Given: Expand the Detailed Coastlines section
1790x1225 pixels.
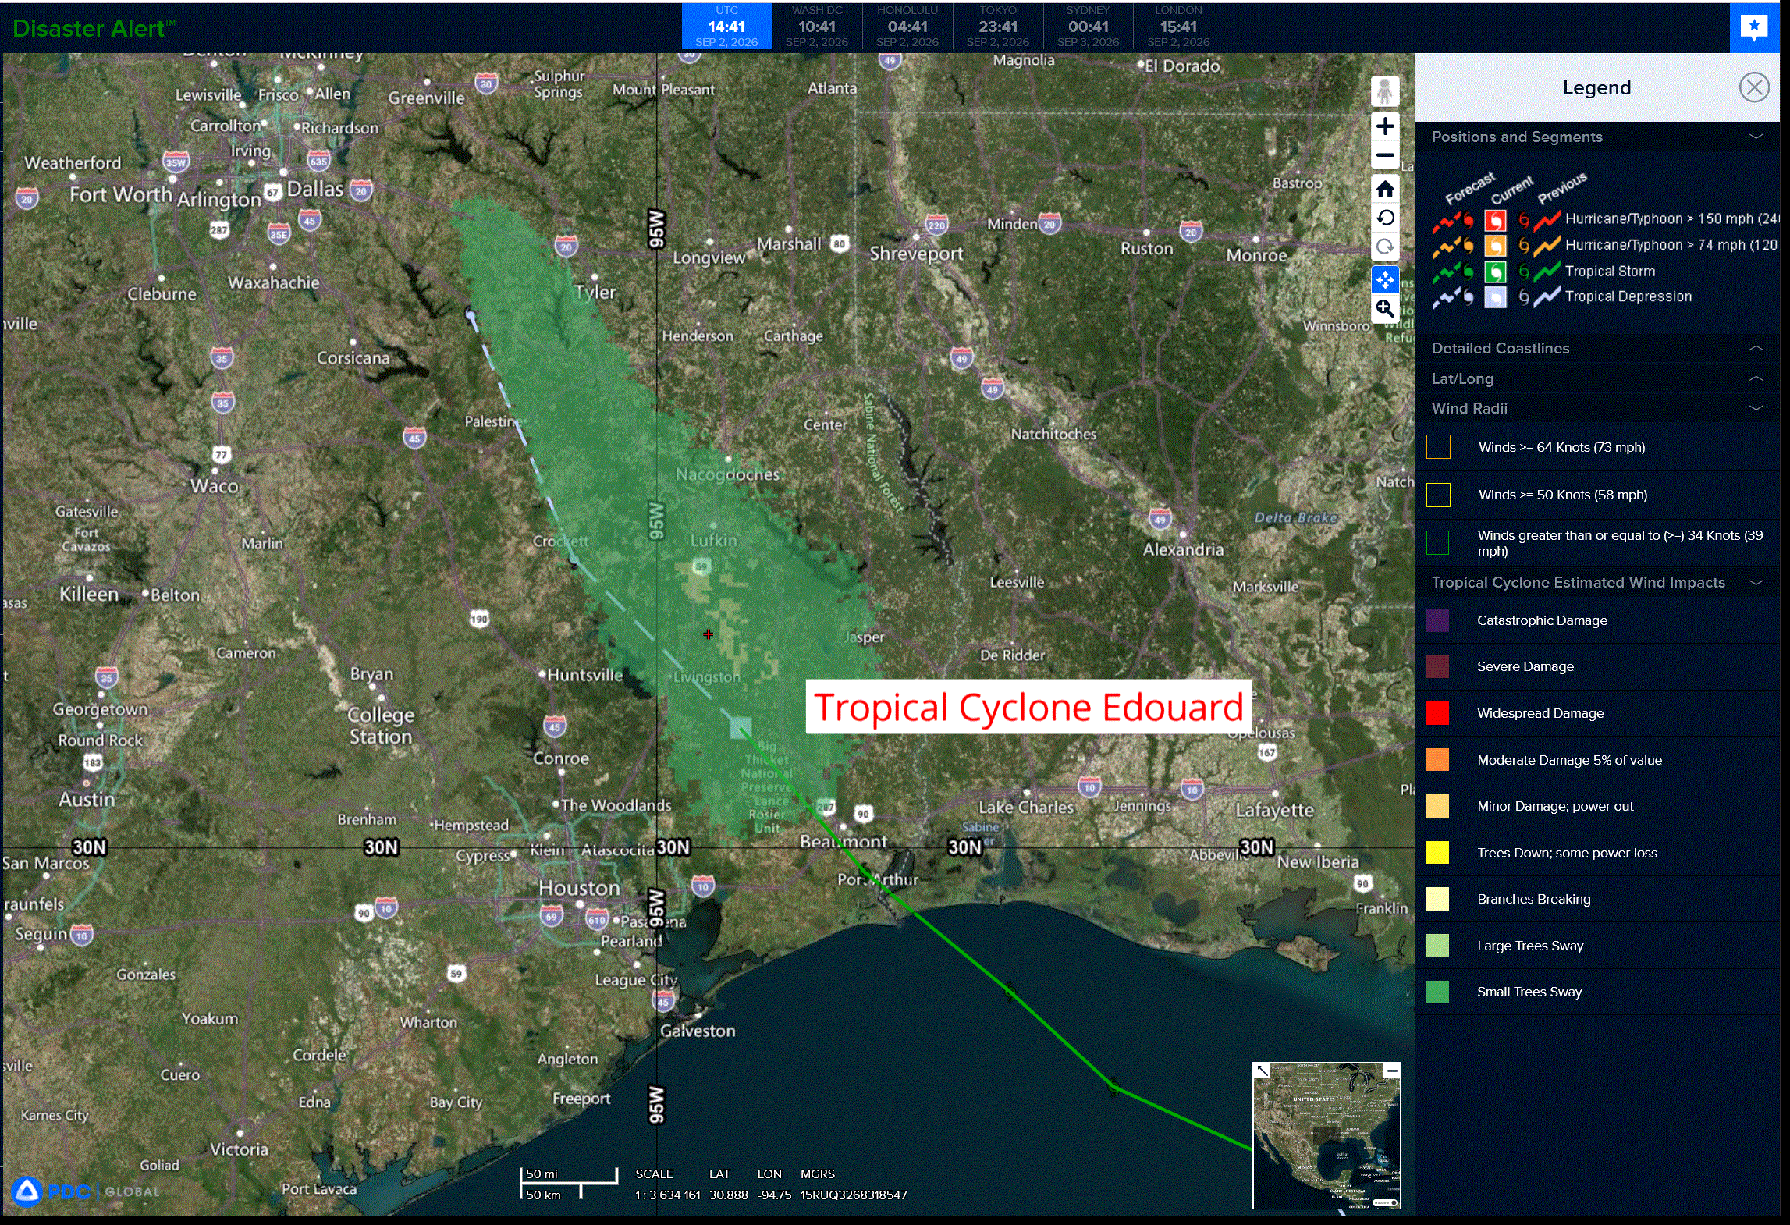Looking at the screenshot, I should (x=1596, y=348).
